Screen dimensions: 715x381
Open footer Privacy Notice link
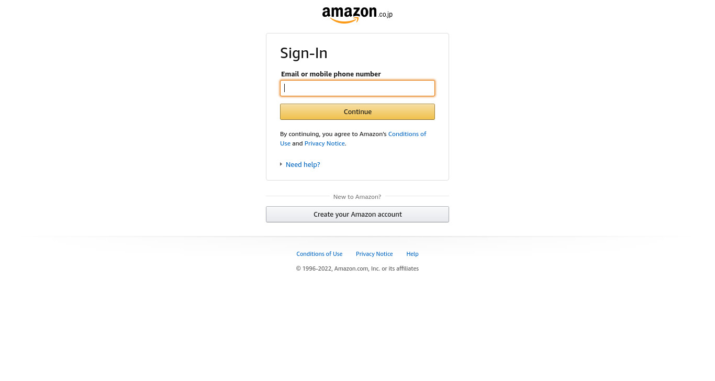click(374, 254)
